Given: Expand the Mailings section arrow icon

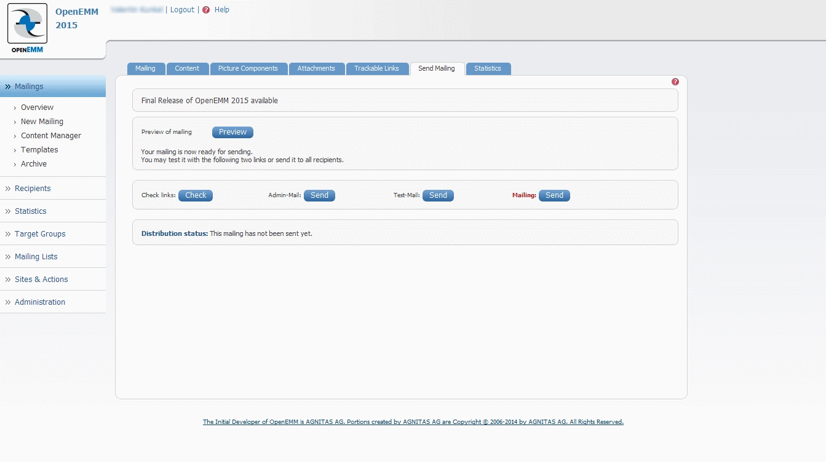Looking at the screenshot, I should pyautogui.click(x=8, y=87).
